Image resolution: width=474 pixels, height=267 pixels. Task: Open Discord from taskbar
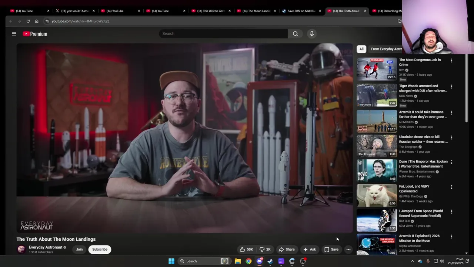point(260,261)
